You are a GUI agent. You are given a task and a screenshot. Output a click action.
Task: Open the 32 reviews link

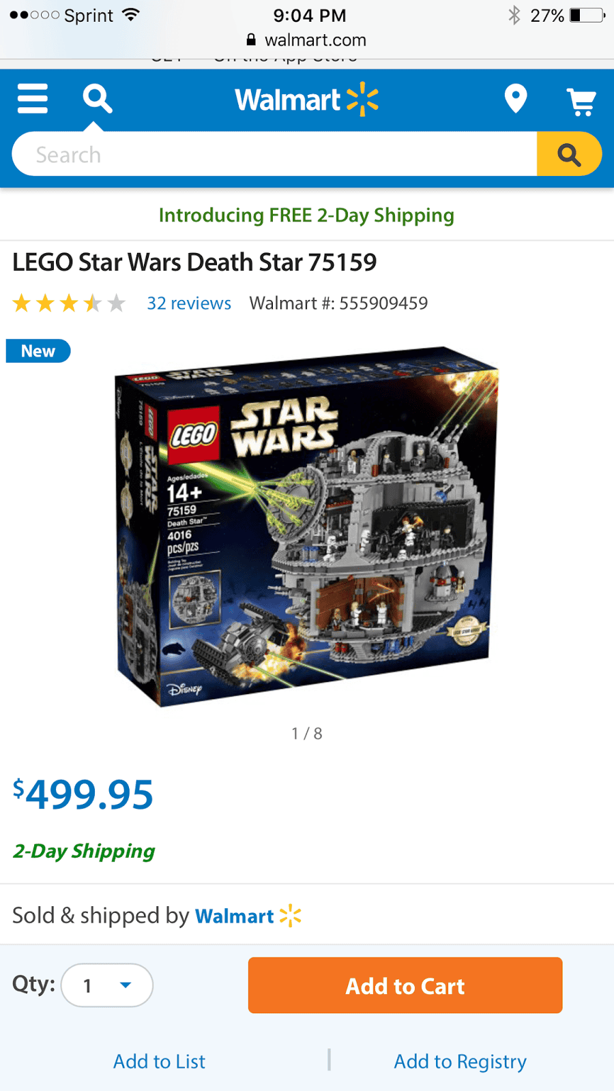point(189,303)
